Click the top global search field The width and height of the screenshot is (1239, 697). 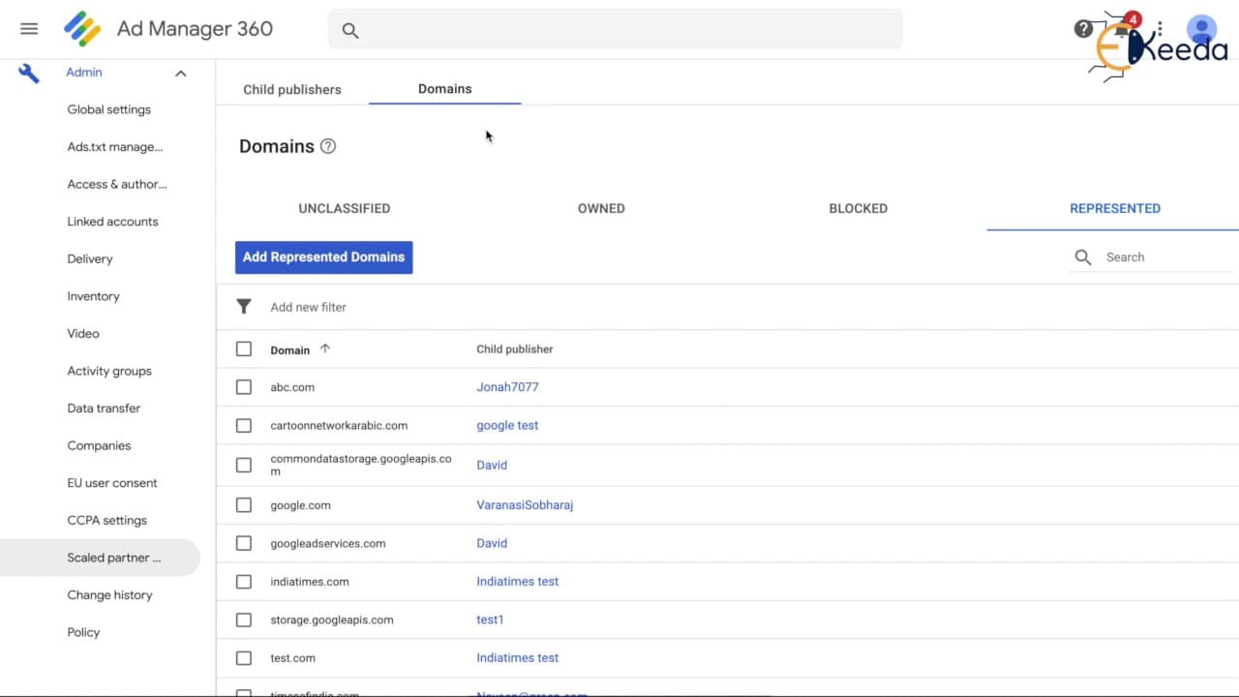pyautogui.click(x=616, y=30)
